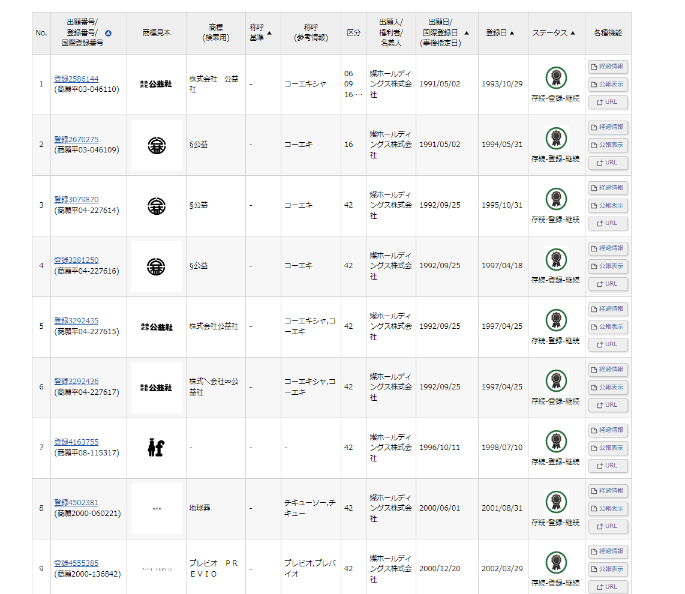Click status badge icon for row 1
The width and height of the screenshot is (685, 594).
pos(555,77)
